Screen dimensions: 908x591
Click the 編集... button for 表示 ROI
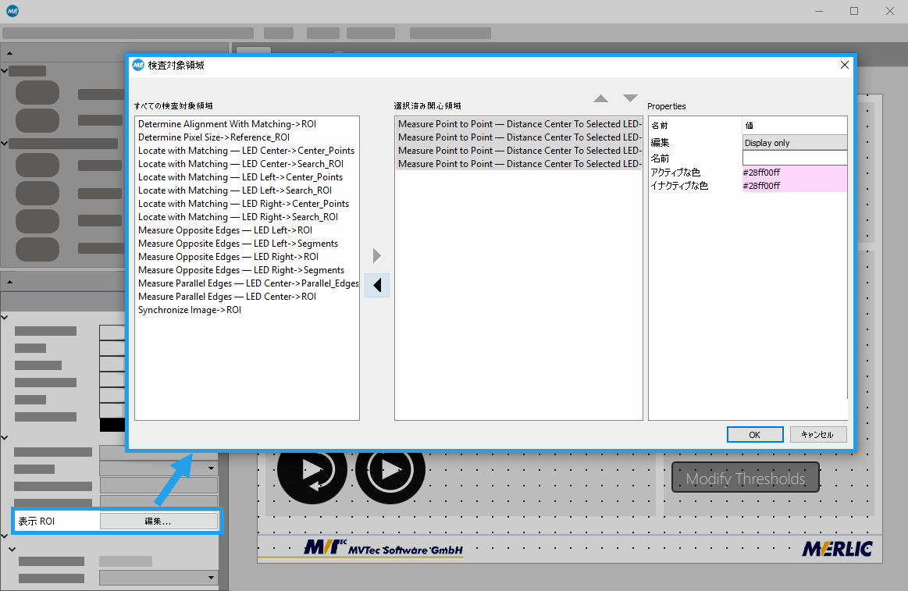pos(158,521)
